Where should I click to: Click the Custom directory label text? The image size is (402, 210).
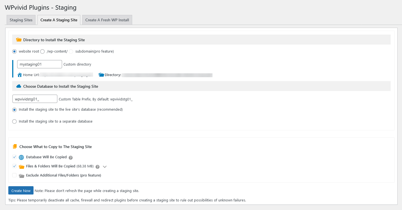point(77,64)
